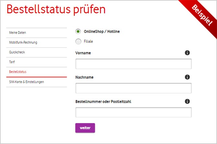Image resolution: width=217 pixels, height=144 pixels.
Task: Click the info icon next to Nachname
Action: tap(187, 77)
